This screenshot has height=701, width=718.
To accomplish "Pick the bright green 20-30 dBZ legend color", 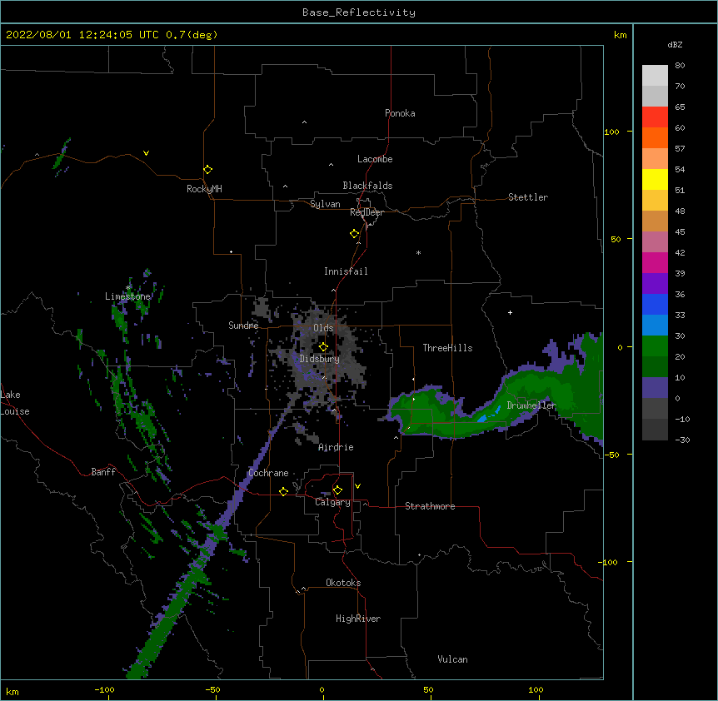I will tap(655, 346).
